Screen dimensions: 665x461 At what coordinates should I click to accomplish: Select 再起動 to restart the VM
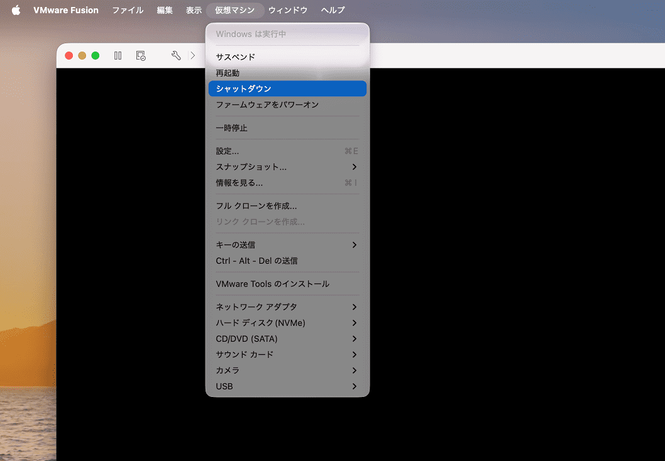tap(287, 73)
